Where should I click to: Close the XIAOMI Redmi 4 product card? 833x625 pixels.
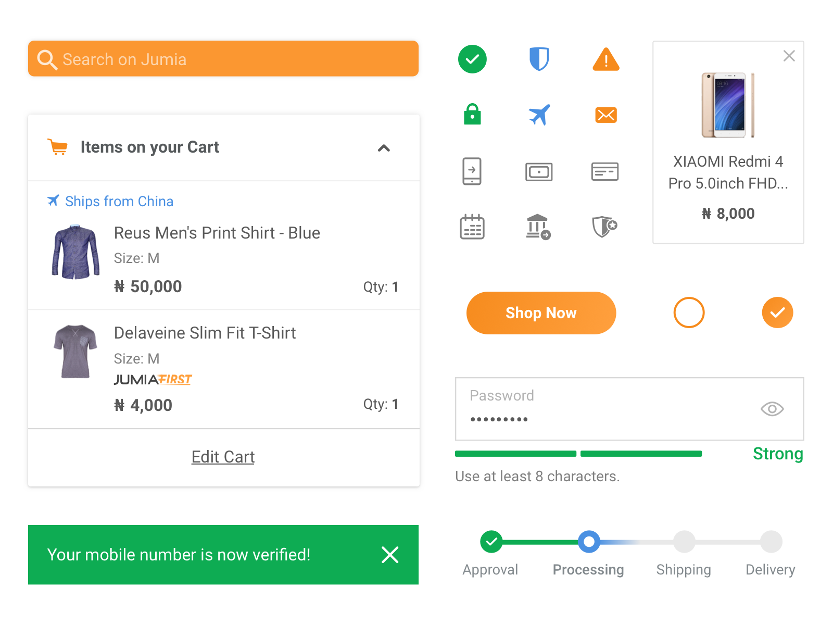pos(789,56)
